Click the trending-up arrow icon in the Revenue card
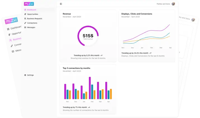Image resolution: width=200 pixels, height=118 pixels. tap(102, 56)
